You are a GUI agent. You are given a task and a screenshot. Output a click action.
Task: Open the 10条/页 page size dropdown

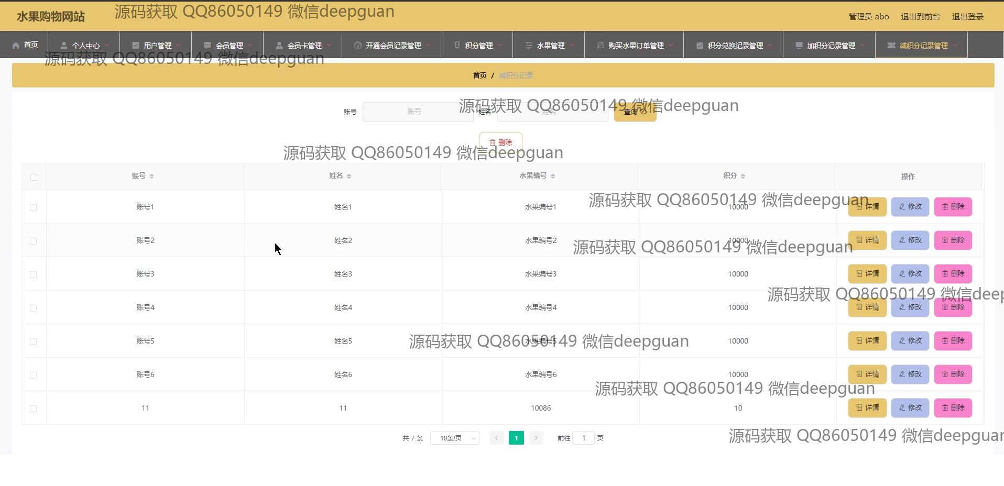point(454,438)
